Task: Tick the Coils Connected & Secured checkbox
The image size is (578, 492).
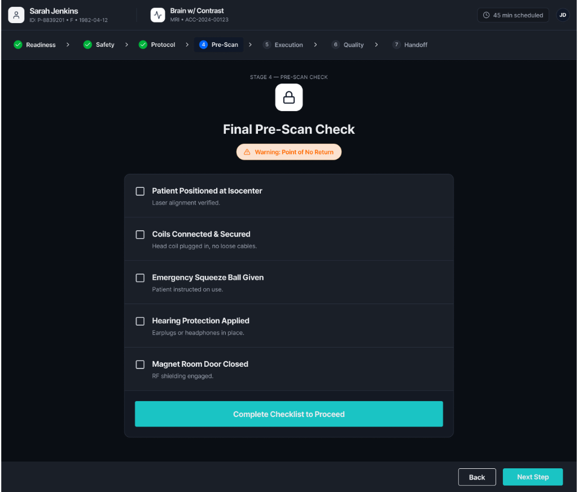Action: tap(140, 235)
